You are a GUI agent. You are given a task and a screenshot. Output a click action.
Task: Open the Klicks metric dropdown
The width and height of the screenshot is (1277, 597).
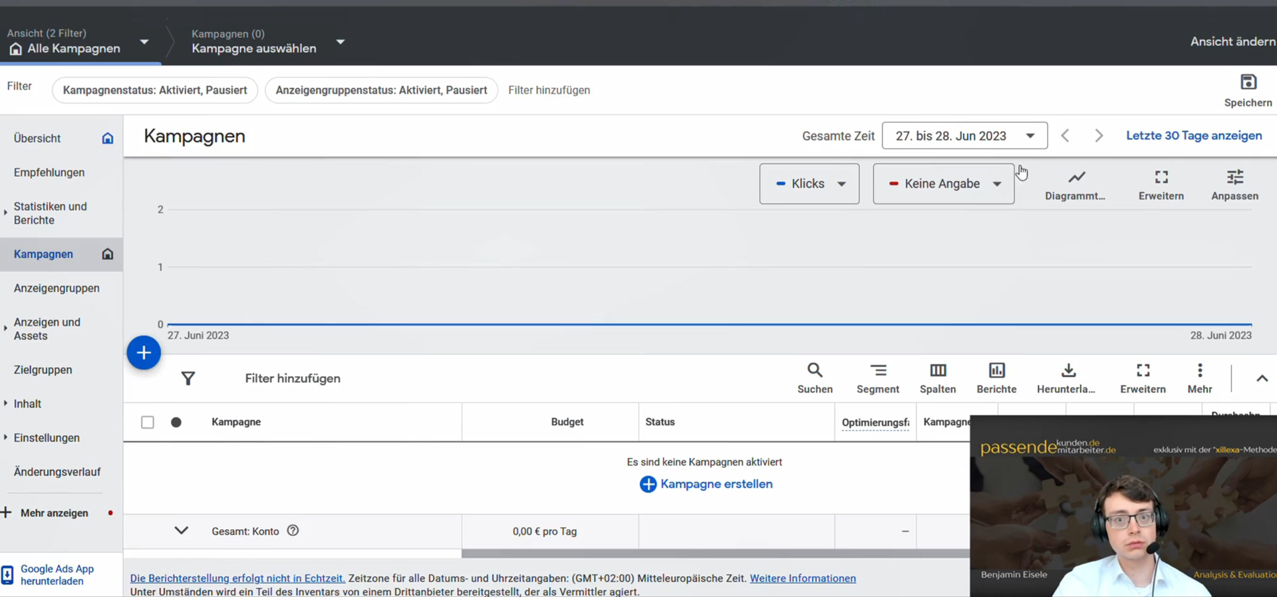[809, 183]
